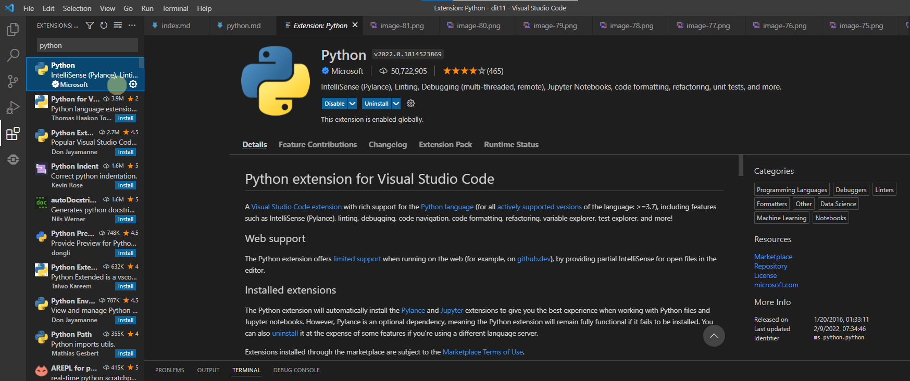Open Run and Debug view icon
This screenshot has width=910, height=381.
pos(13,107)
